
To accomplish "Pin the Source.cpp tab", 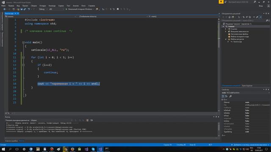I will [15, 14].
